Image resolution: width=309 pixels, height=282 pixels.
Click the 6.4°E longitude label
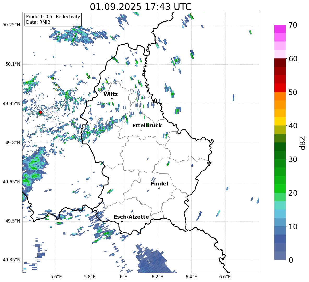coord(191,277)
